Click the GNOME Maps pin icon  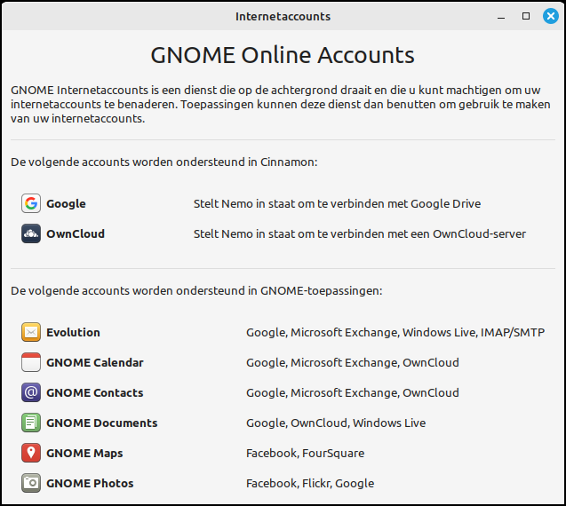click(x=31, y=453)
